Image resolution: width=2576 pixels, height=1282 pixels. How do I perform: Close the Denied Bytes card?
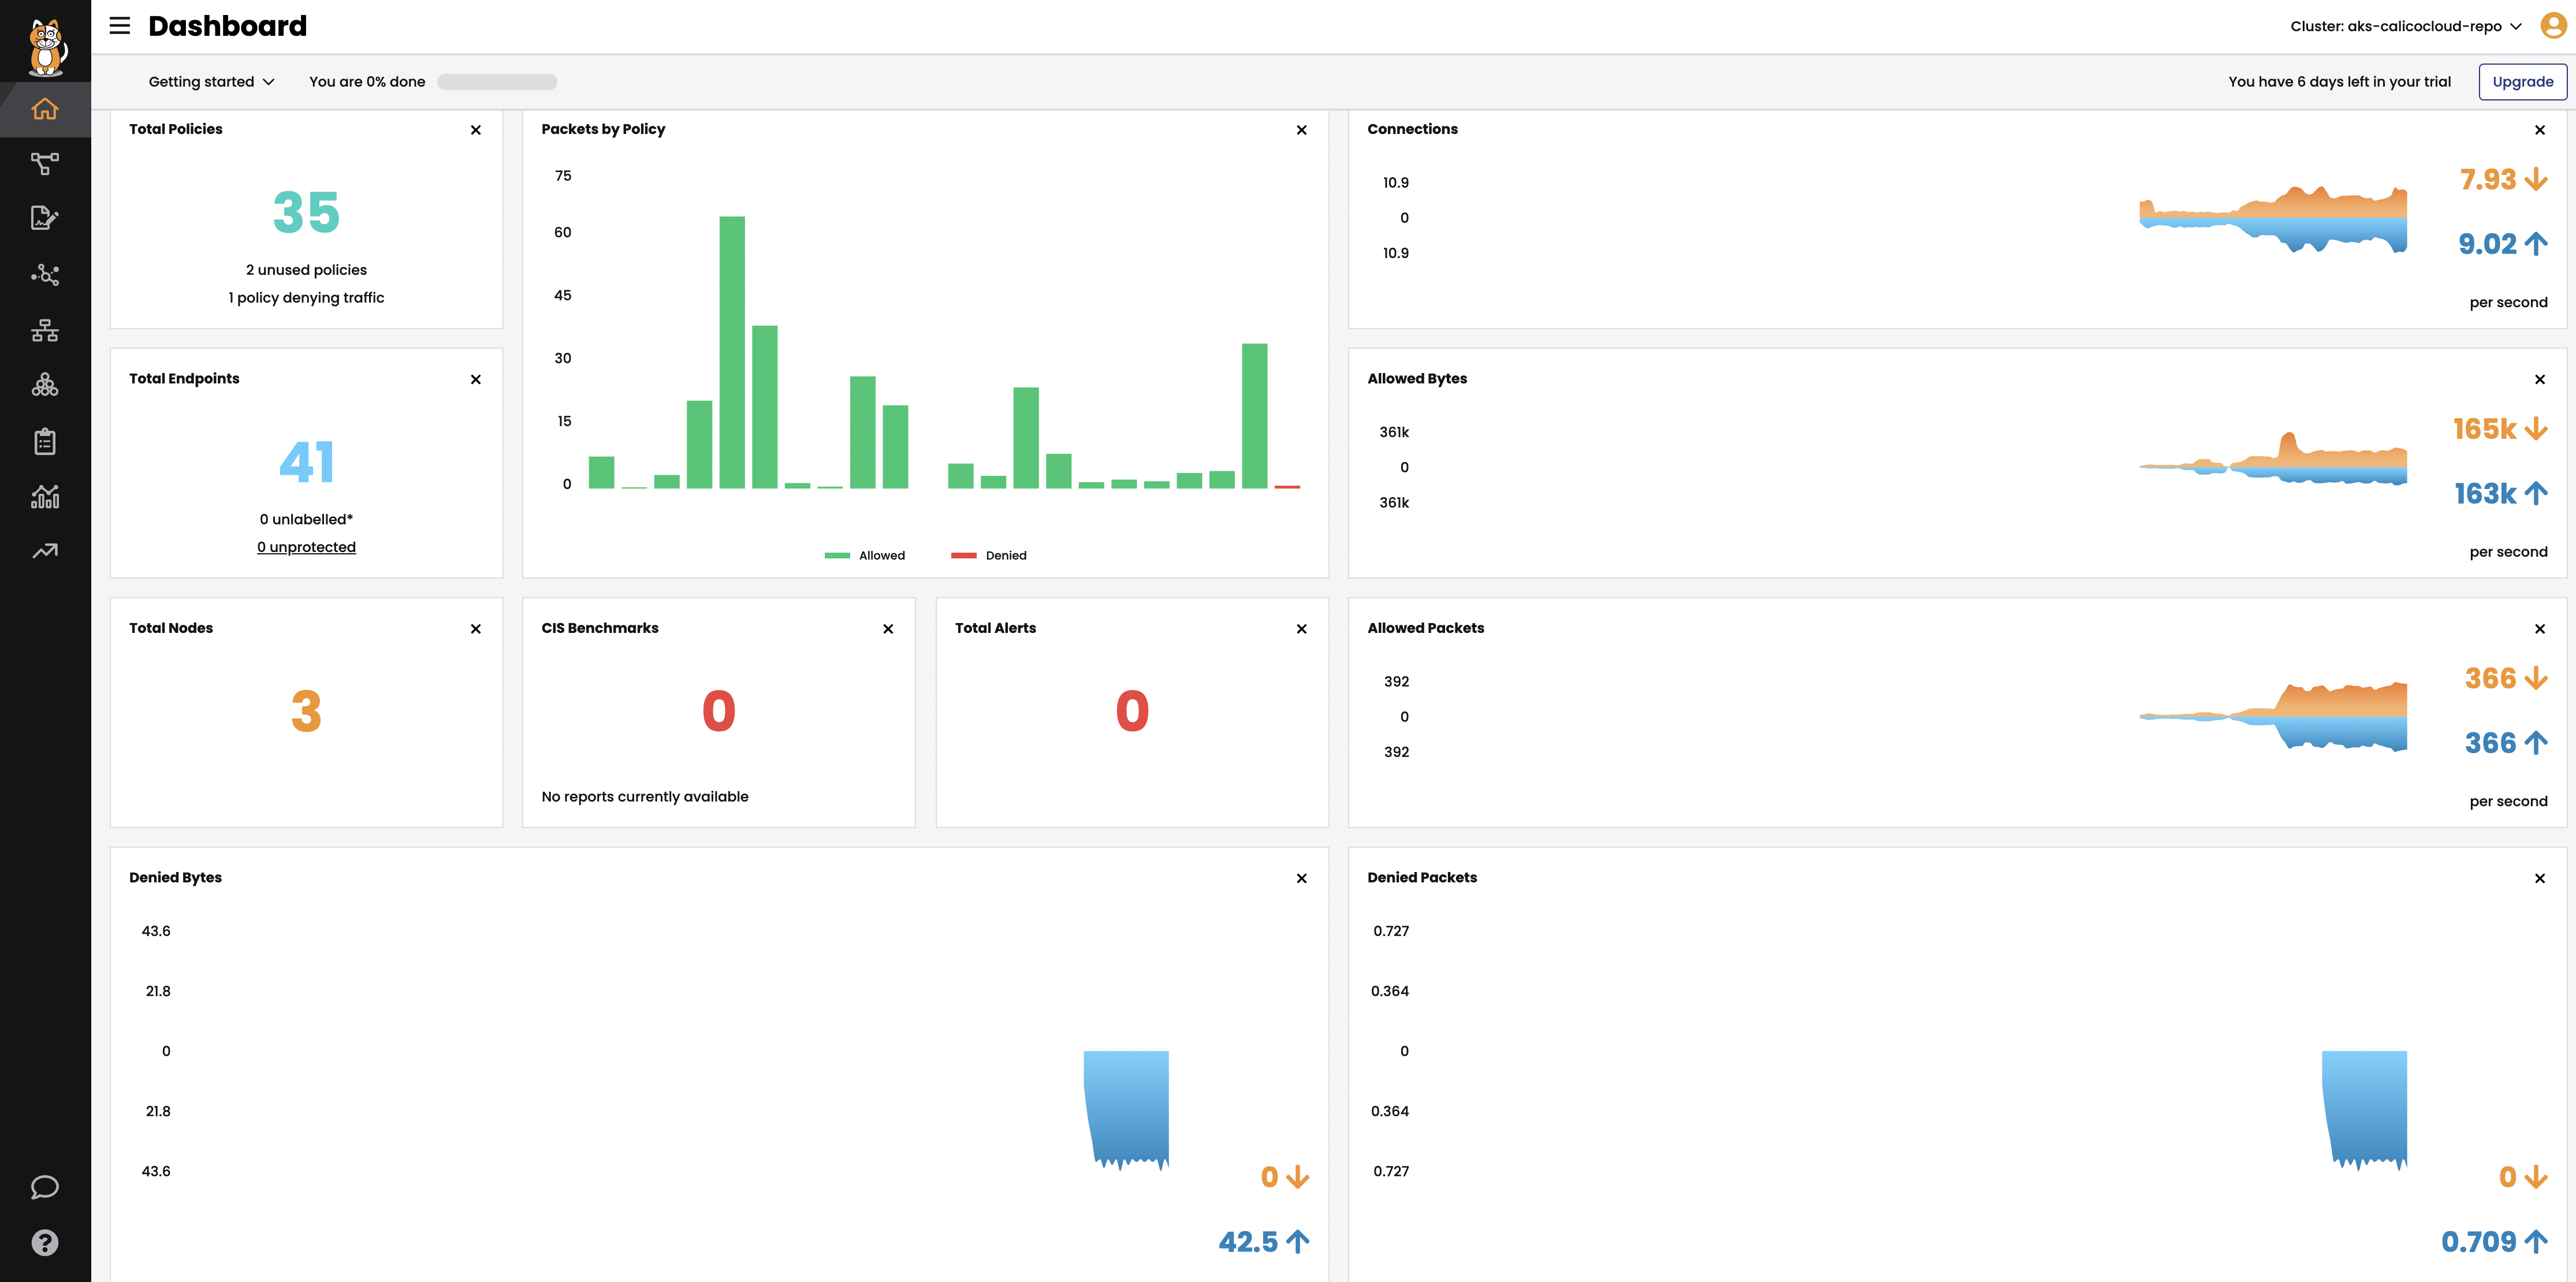(1302, 878)
